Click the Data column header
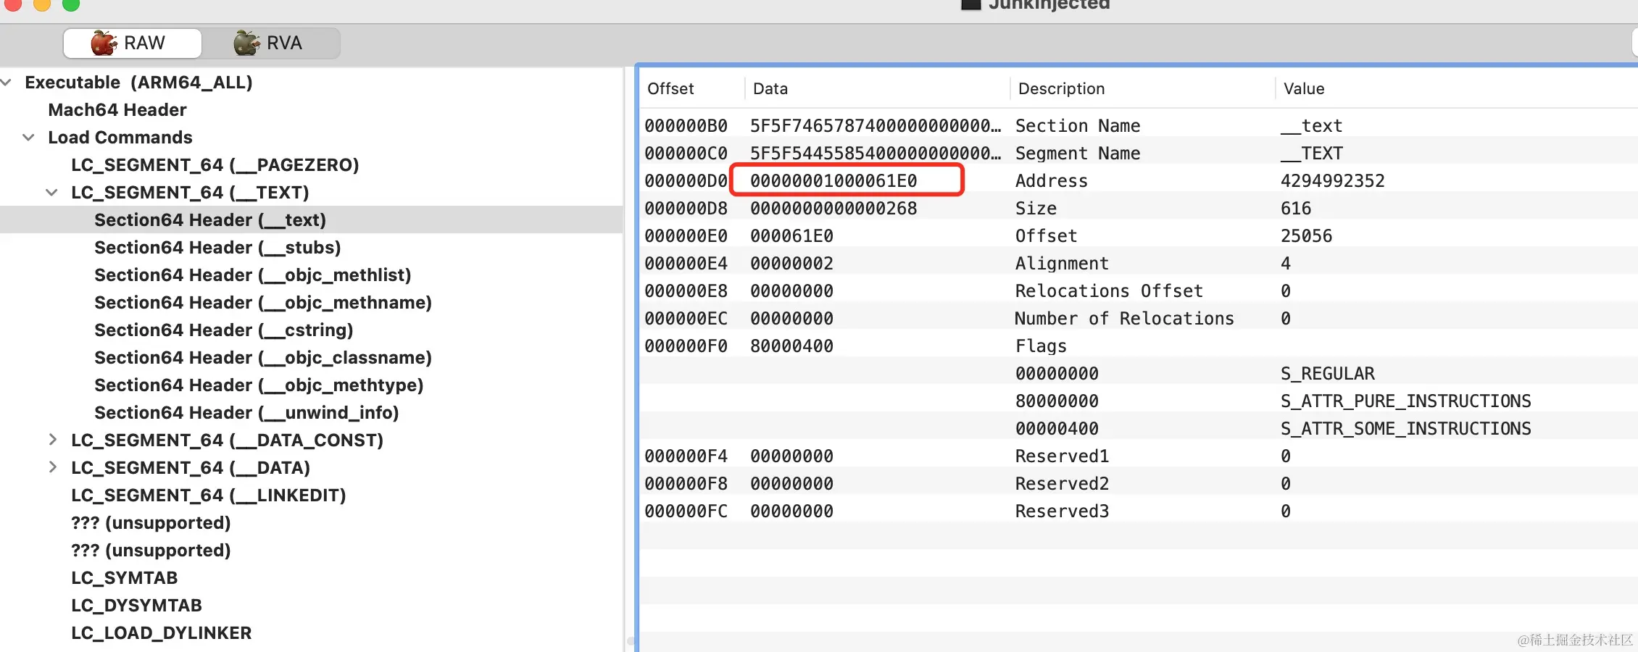 (770, 88)
